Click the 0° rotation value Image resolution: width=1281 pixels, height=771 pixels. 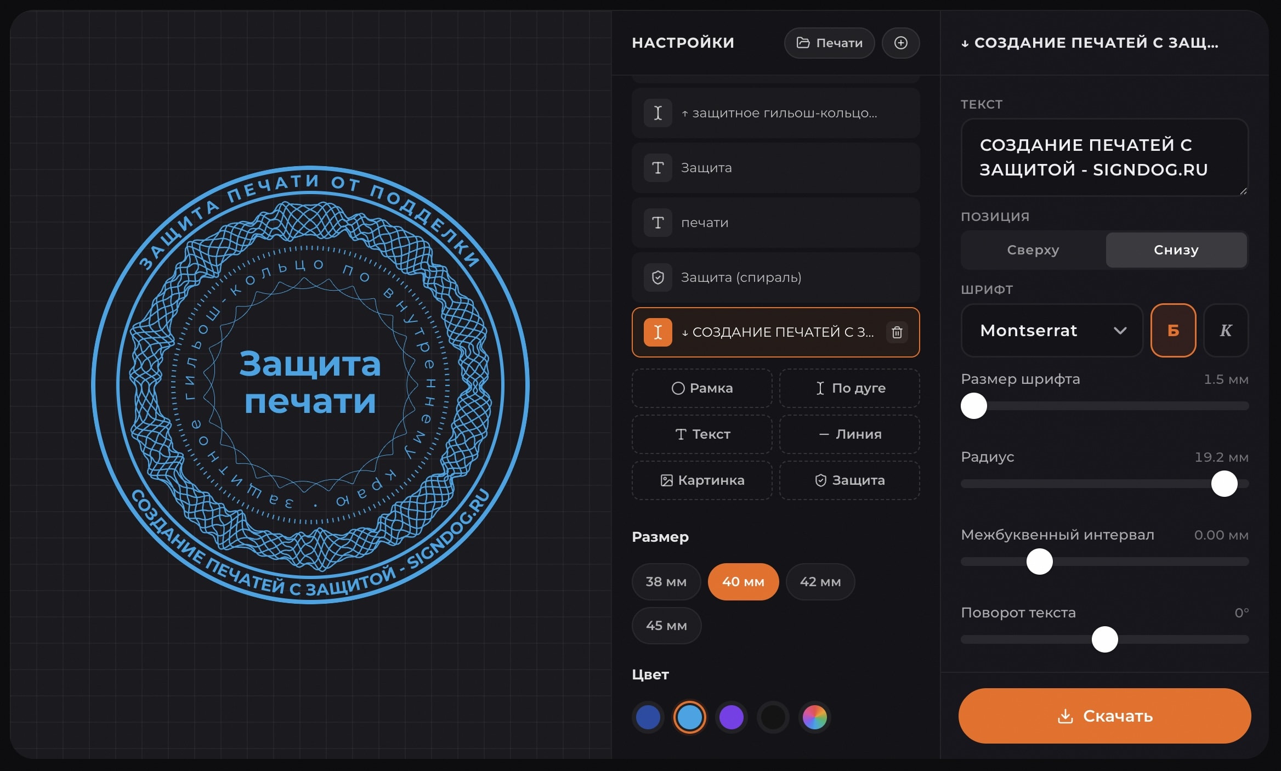point(1242,613)
